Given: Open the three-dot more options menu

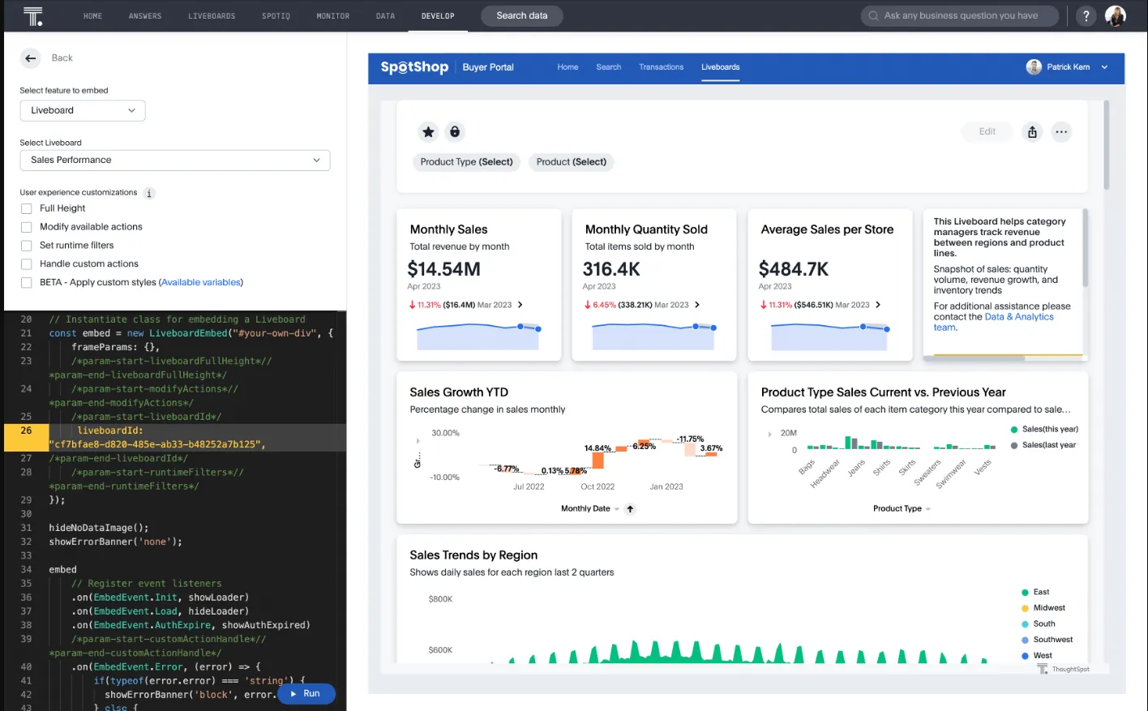Looking at the screenshot, I should 1061,131.
